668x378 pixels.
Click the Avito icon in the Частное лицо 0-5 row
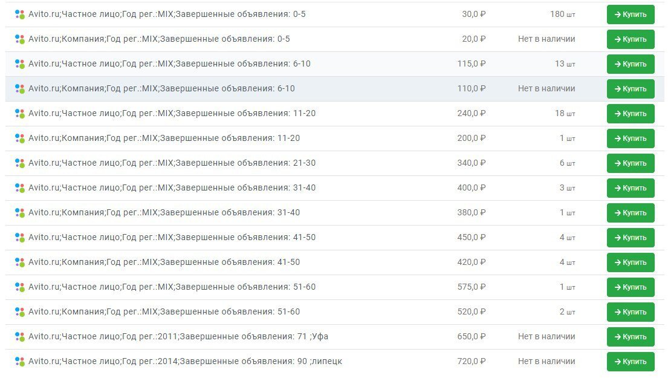[19, 15]
